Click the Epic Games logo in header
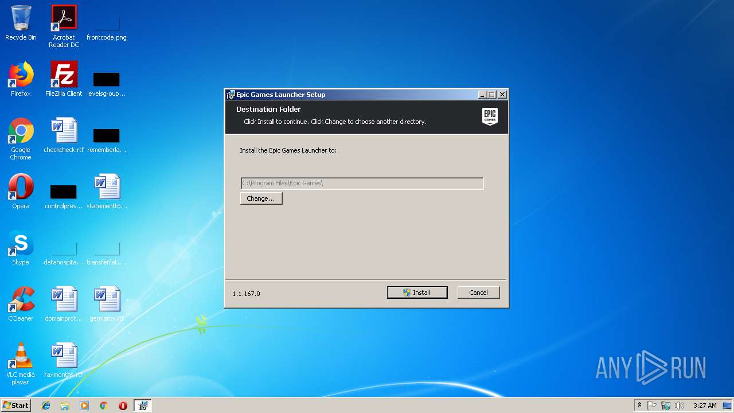The width and height of the screenshot is (734, 413). click(x=490, y=116)
